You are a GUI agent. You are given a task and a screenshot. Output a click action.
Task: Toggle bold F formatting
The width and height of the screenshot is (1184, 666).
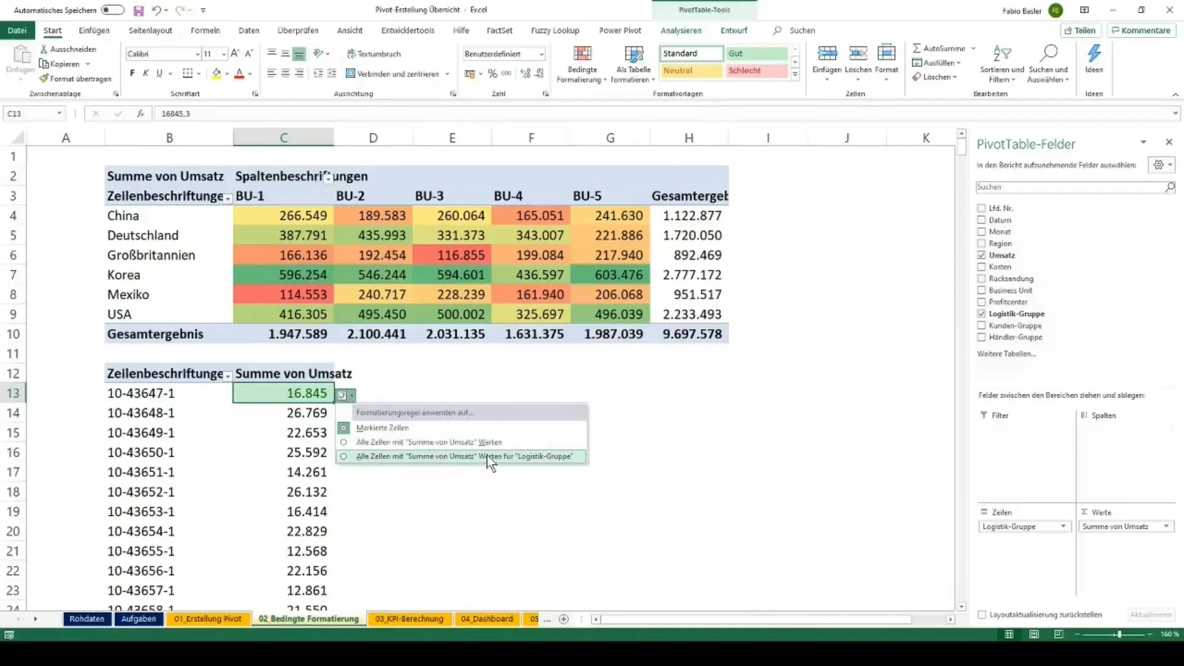point(132,73)
